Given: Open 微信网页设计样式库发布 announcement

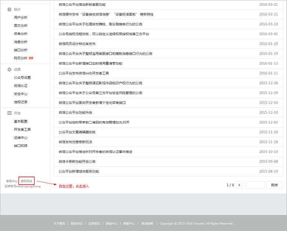Looking at the screenshot, I should [x=77, y=44].
